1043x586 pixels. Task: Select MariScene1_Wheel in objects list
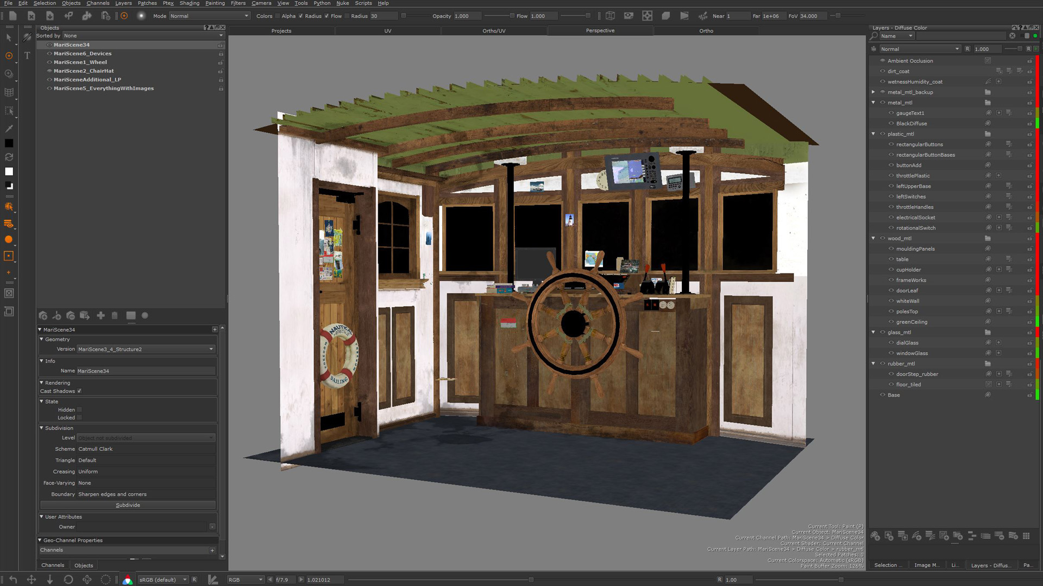tap(80, 62)
